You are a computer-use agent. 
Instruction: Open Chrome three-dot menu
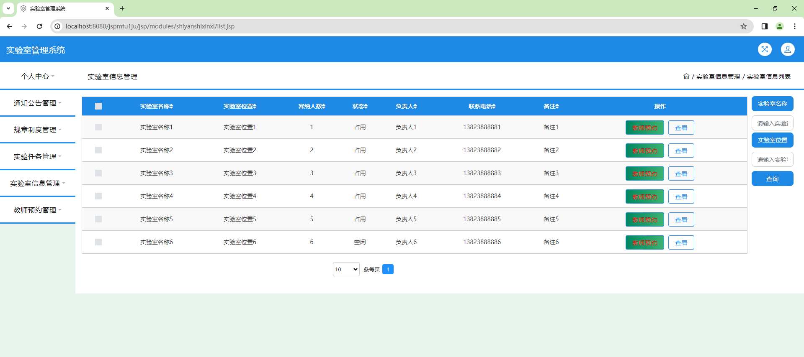point(794,26)
